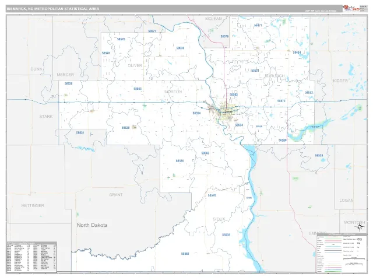Click ZIP code 58535
Screen dimensions: 373x280
(x=180, y=161)
